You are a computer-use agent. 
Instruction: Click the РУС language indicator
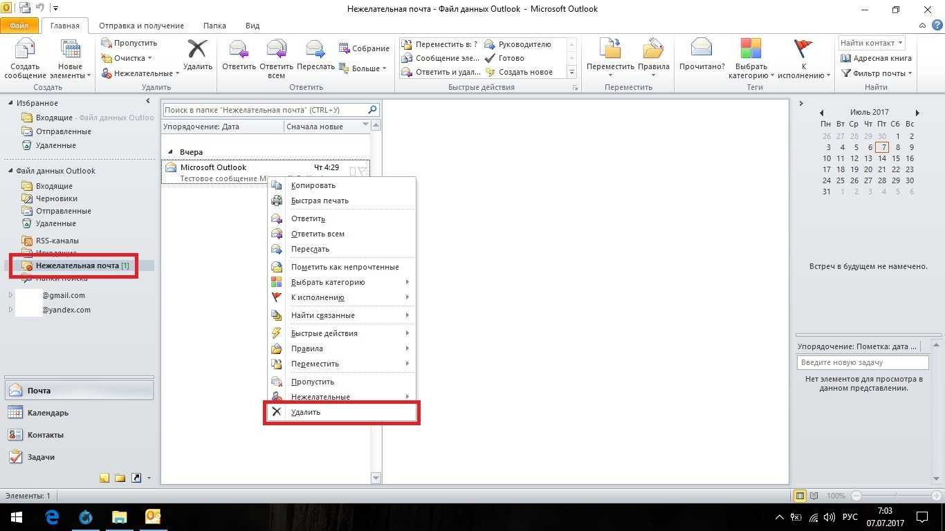point(849,517)
